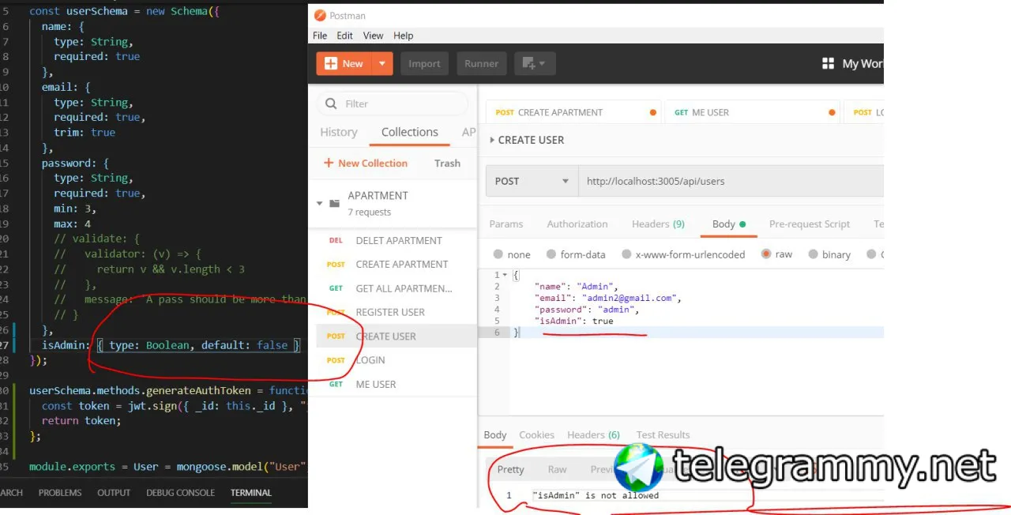Viewport: 1011px width, 515px height.
Task: Open the File menu
Action: (x=320, y=36)
